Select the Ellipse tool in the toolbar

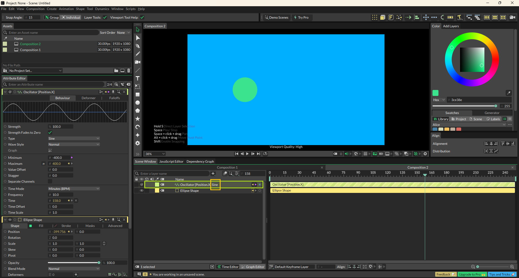tap(138, 103)
